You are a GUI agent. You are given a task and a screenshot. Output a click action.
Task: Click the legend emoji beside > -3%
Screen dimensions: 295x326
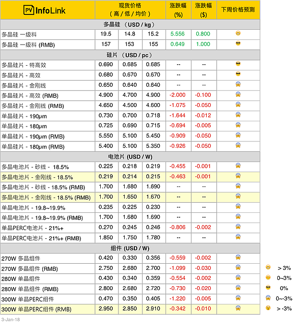coord(268,309)
